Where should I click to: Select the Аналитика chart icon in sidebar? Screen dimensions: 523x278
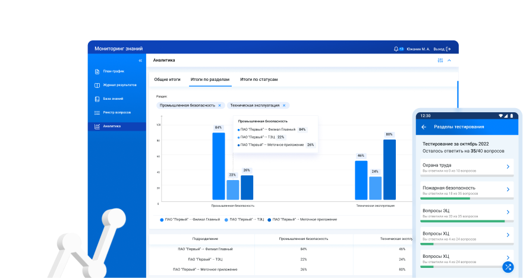[97, 127]
